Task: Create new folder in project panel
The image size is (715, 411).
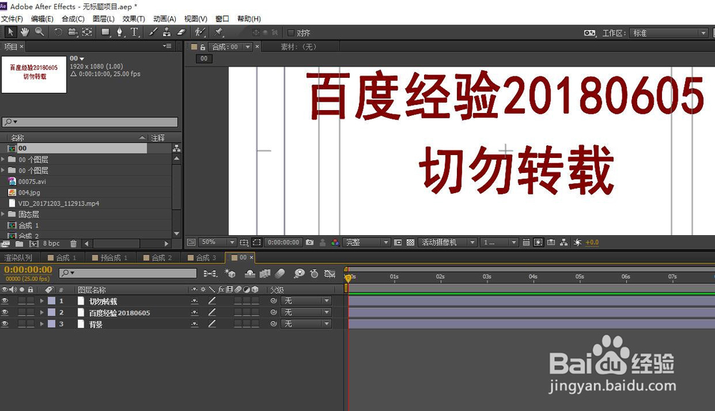Action: (x=19, y=243)
